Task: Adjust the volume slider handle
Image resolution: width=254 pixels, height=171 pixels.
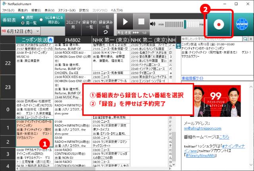Action: coord(185,24)
